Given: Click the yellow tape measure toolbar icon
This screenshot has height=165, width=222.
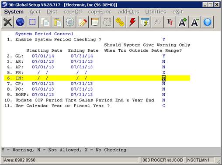Looking at the screenshot, I should (x=120, y=22).
